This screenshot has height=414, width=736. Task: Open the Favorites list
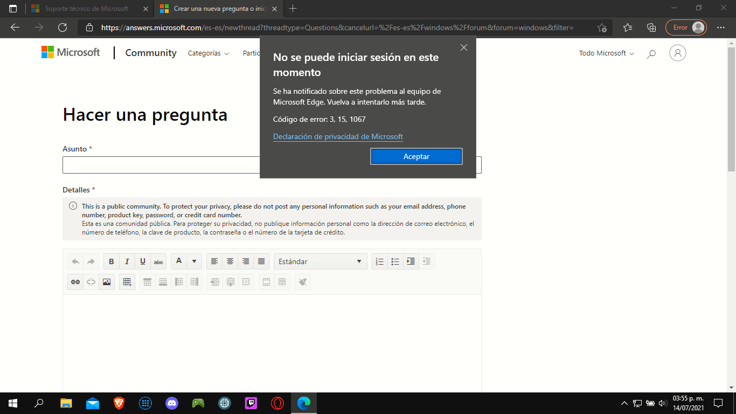coord(628,27)
